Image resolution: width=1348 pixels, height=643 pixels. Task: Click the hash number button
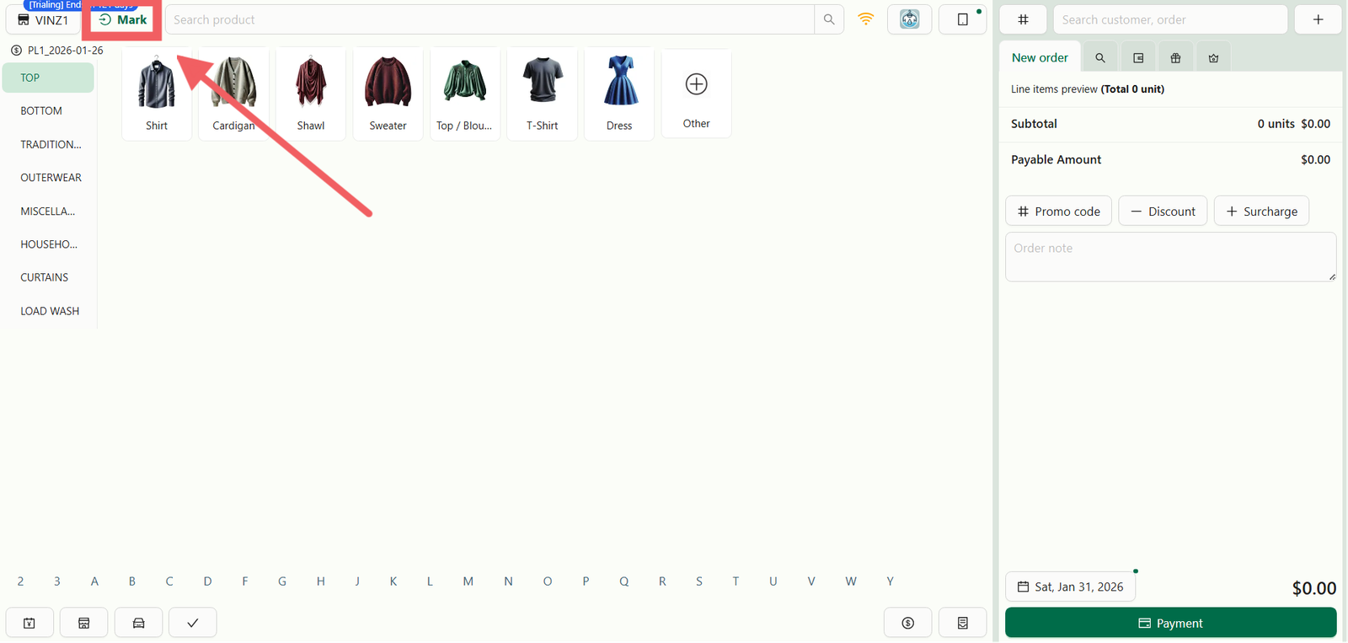coord(1023,19)
